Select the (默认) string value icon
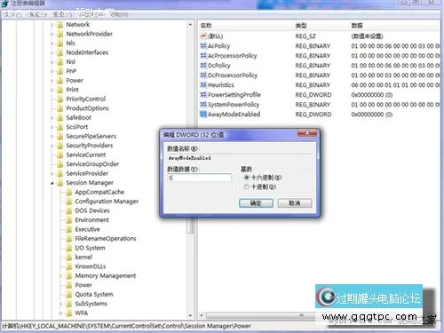This screenshot has height=333, width=444. point(203,36)
